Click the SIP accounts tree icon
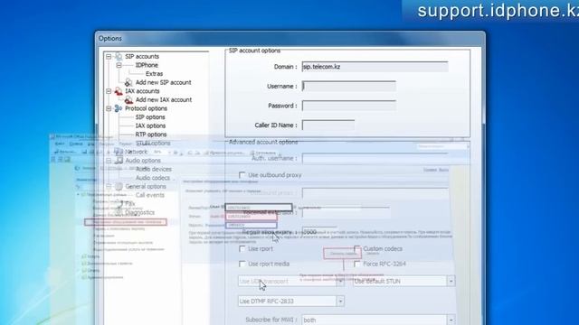 (119, 56)
